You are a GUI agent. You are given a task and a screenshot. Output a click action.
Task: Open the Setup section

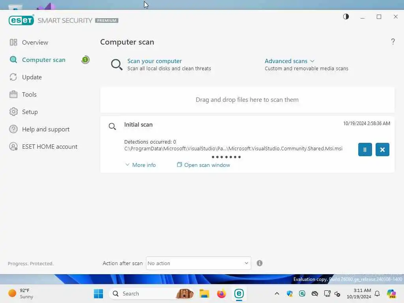(30, 112)
